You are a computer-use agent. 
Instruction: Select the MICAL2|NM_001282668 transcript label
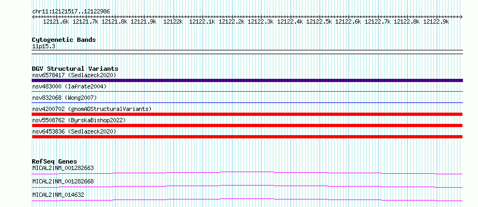63,181
